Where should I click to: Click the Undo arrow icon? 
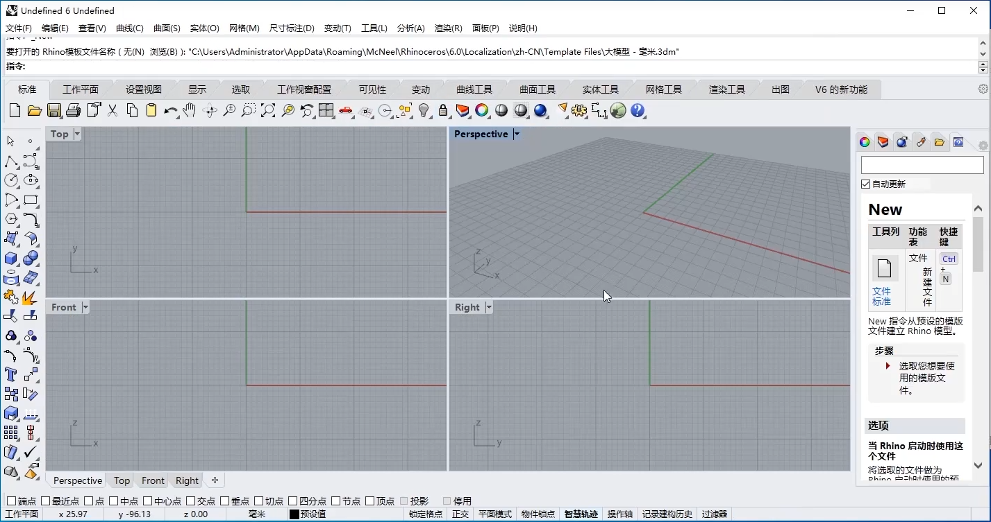tap(170, 111)
